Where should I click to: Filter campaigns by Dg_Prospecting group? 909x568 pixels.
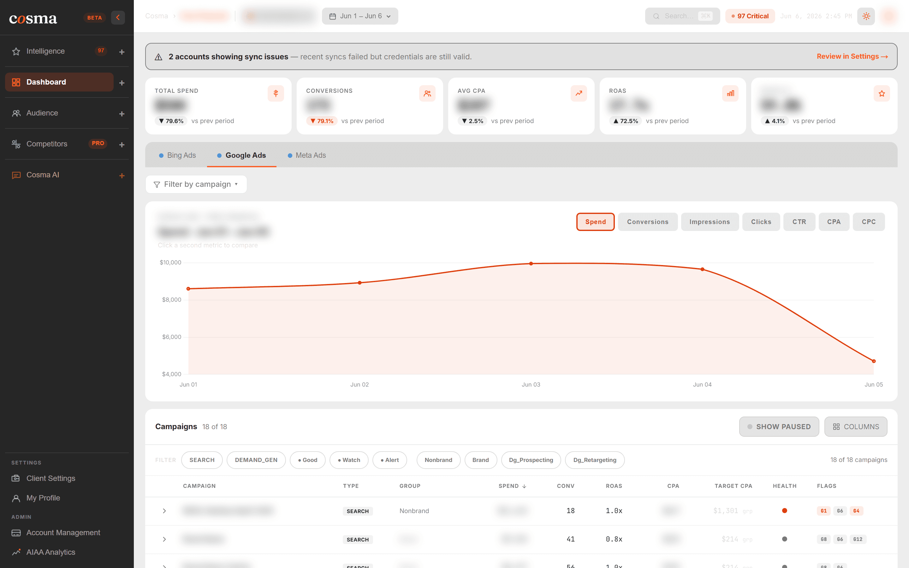531,460
